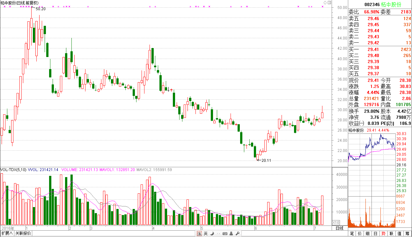Expand the 扩展∧ panel at the bottom left
Viewport: 412px width, 237px height.
(x=7, y=233)
